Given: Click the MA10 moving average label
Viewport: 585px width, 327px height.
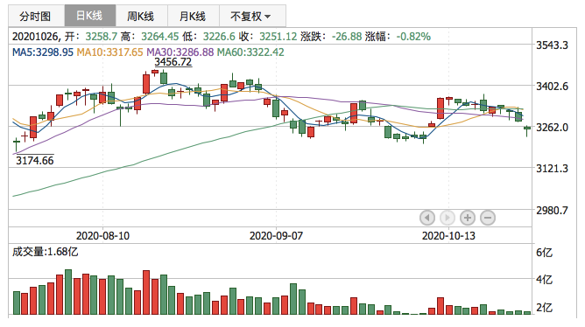Looking at the screenshot, I should [109, 52].
